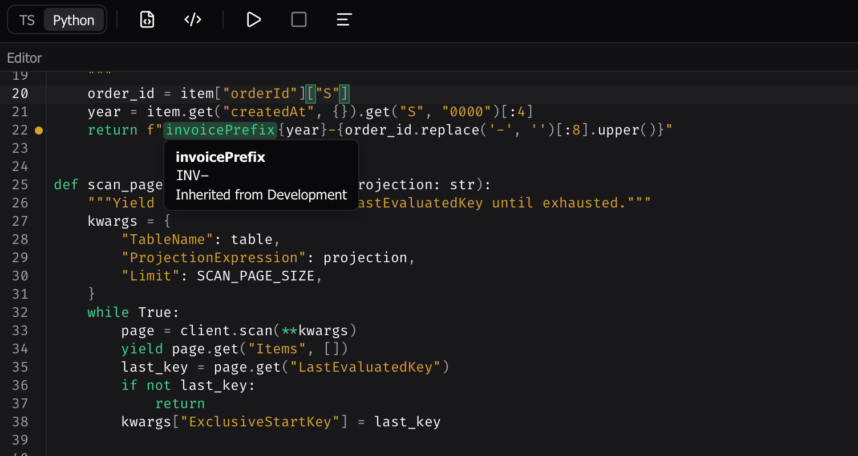Click the 'while True:' statement
858x456 pixels.
(133, 312)
